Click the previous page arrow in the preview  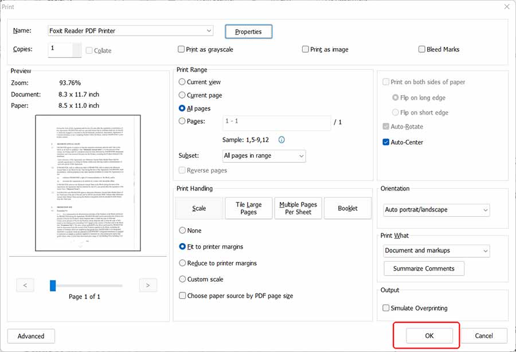[x=25, y=285]
